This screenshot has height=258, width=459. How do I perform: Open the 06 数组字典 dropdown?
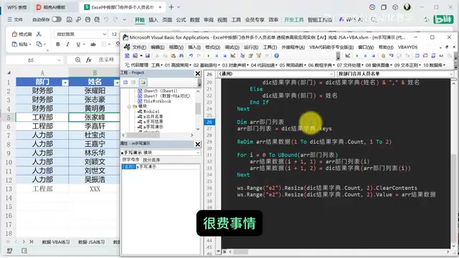(x=321, y=65)
